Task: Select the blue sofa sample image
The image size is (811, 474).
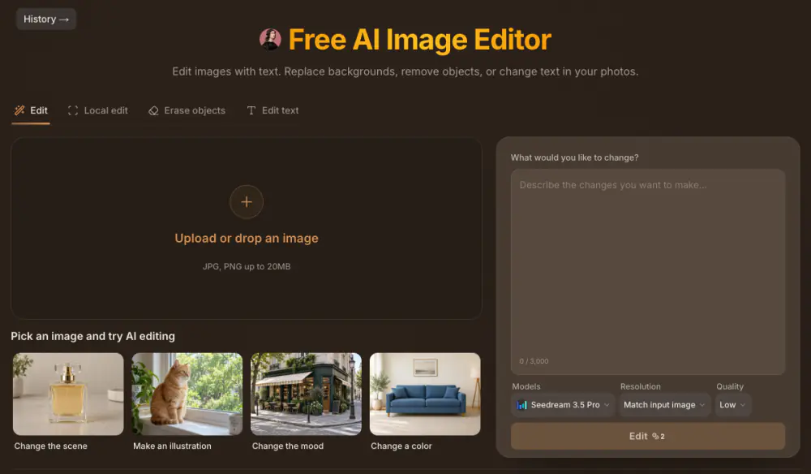Action: click(425, 394)
